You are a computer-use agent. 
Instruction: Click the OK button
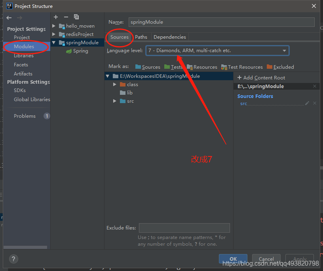tap(233, 259)
